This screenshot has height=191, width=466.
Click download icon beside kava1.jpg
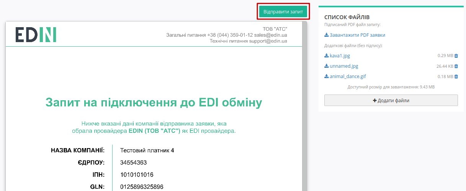click(326, 56)
